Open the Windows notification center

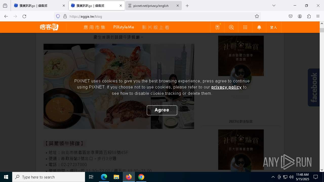tap(316, 177)
